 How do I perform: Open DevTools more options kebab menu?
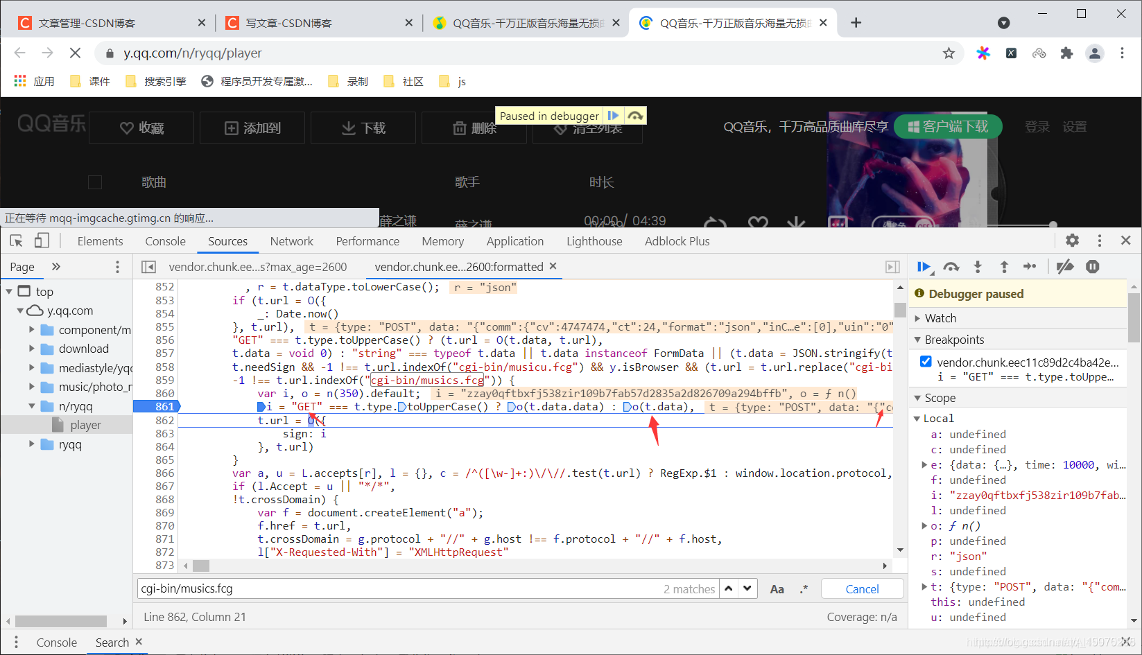point(1099,241)
